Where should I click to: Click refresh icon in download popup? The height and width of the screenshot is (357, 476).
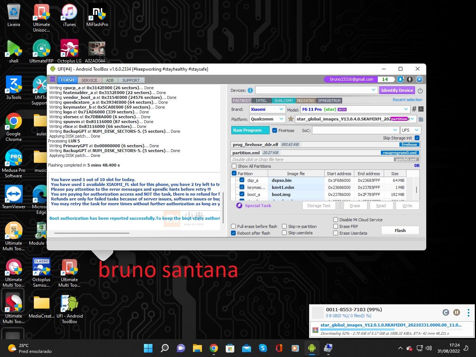tap(446, 312)
